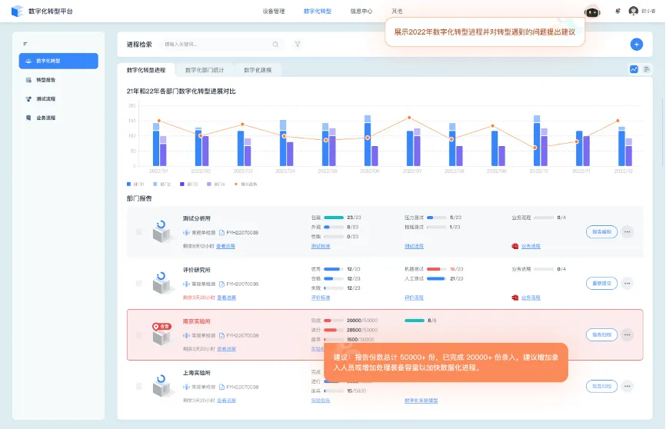The height and width of the screenshot is (429, 666).
Task: Click the 人工测试 progress bar 21/23
Action: [x=436, y=278]
